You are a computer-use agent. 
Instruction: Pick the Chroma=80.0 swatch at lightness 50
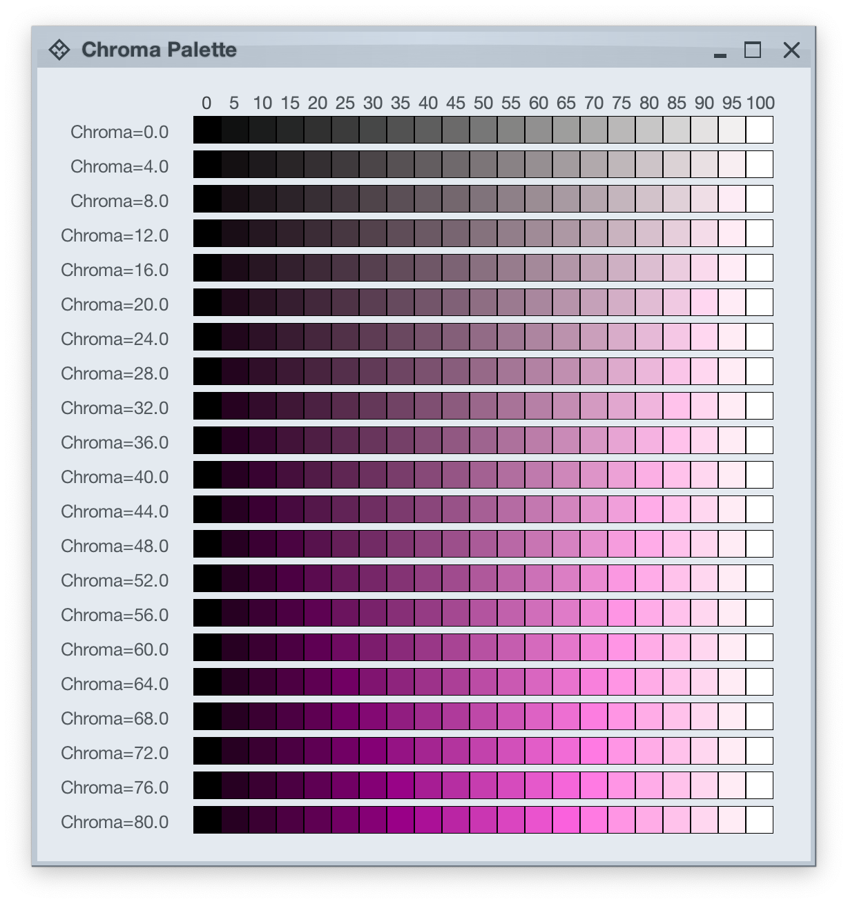[483, 820]
